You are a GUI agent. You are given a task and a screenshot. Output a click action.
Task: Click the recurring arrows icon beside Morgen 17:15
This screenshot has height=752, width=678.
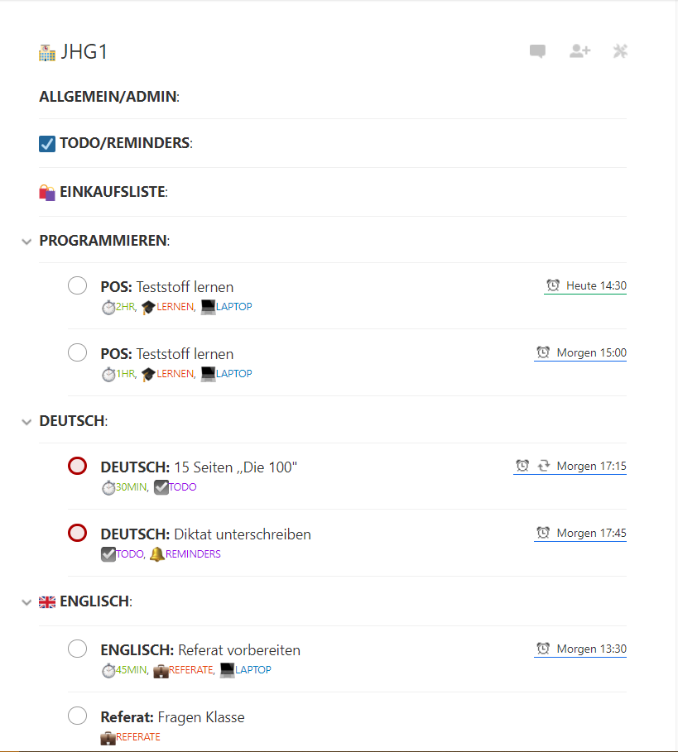[543, 466]
